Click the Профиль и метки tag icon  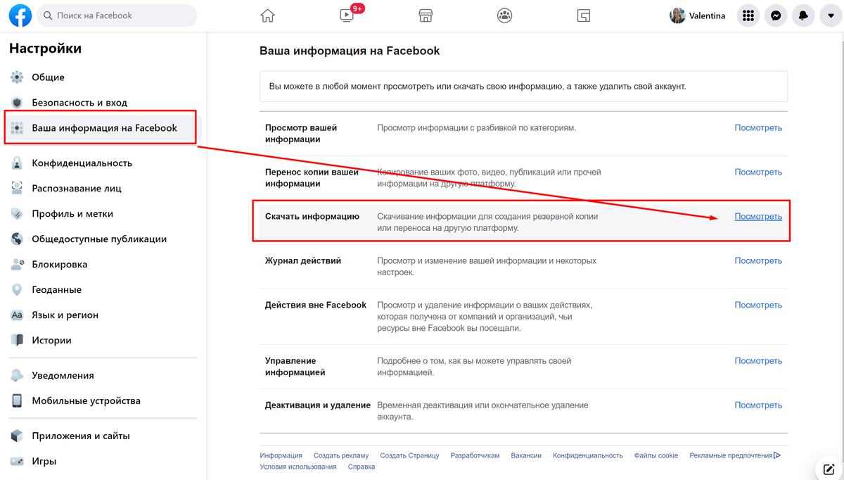[18, 214]
